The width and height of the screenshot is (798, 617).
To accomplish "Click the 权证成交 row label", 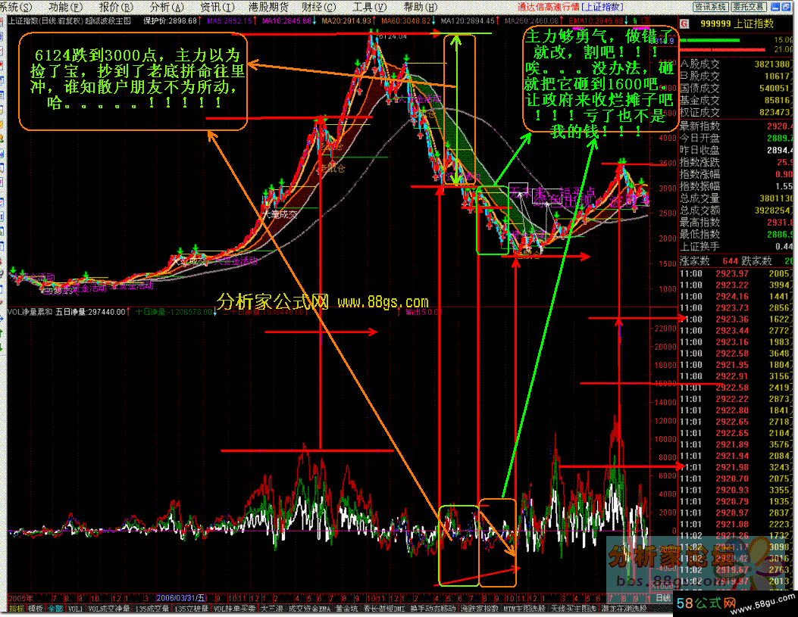I will (x=699, y=113).
